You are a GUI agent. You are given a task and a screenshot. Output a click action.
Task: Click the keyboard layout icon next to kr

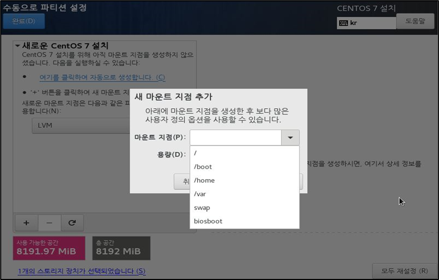tap(343, 23)
